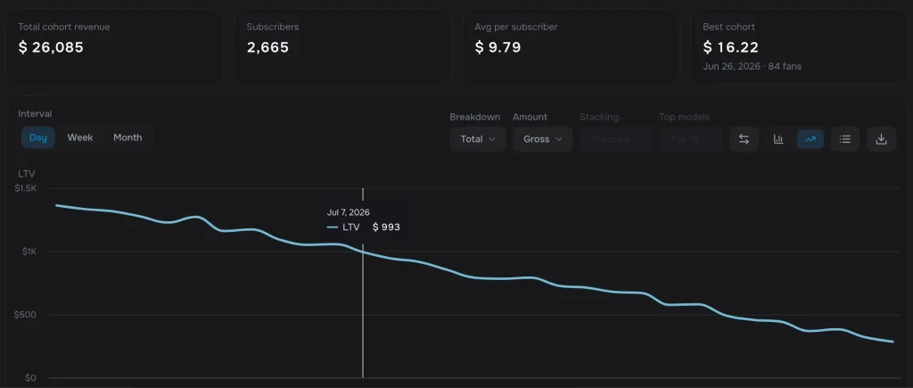This screenshot has width=913, height=388.
Task: Open the Breakdown Total dropdown
Action: pos(478,139)
